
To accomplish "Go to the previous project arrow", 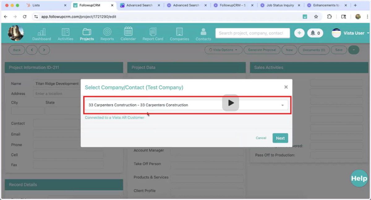I will (x=32, y=50).
